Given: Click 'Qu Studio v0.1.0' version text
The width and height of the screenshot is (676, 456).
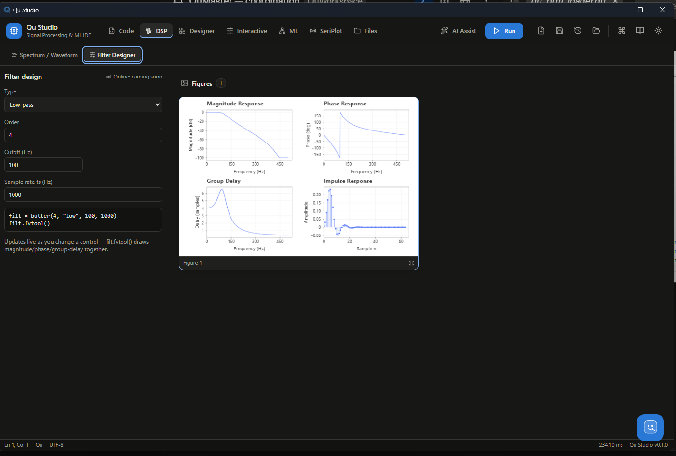Looking at the screenshot, I should pos(649,445).
